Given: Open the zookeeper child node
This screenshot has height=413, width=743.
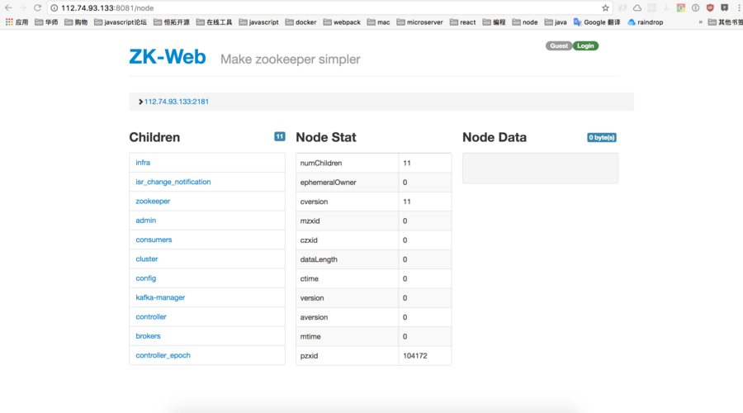Looking at the screenshot, I should pos(153,202).
